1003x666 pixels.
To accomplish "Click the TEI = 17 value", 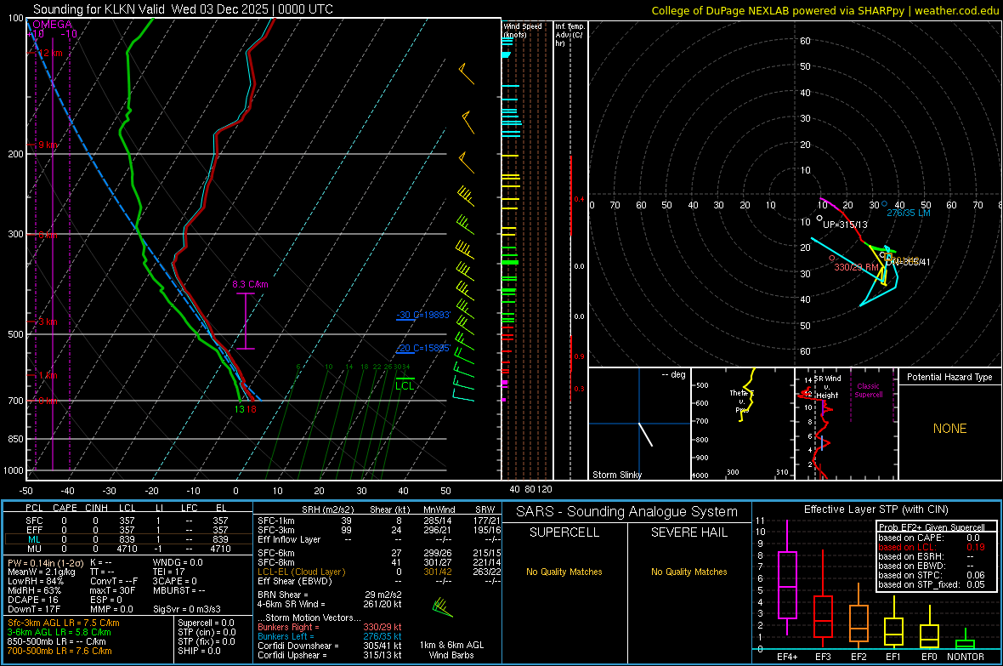I will point(169,572).
